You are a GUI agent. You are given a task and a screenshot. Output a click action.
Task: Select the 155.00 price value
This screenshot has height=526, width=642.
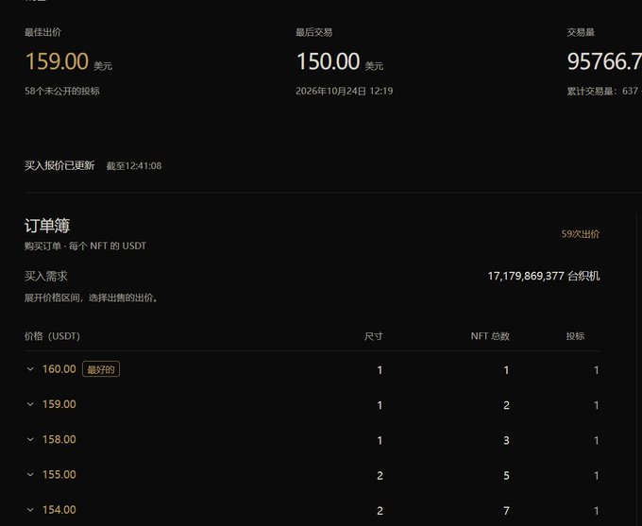[59, 475]
